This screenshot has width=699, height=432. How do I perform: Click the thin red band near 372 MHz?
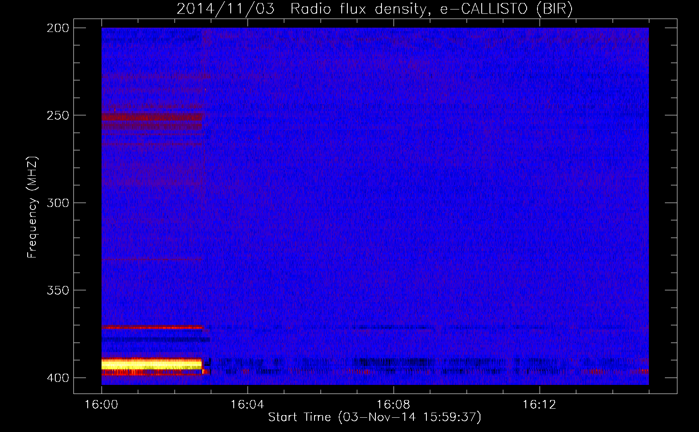click(x=152, y=327)
